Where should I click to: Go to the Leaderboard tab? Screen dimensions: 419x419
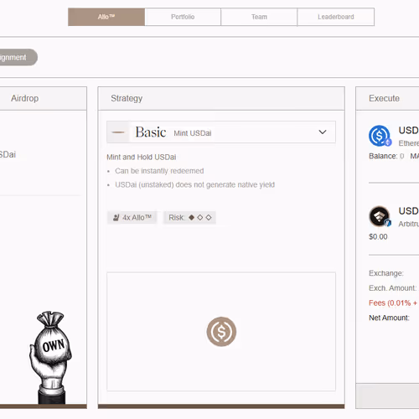click(x=336, y=17)
